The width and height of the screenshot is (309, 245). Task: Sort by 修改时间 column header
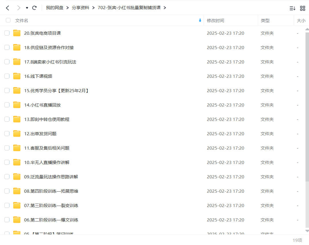point(215,20)
